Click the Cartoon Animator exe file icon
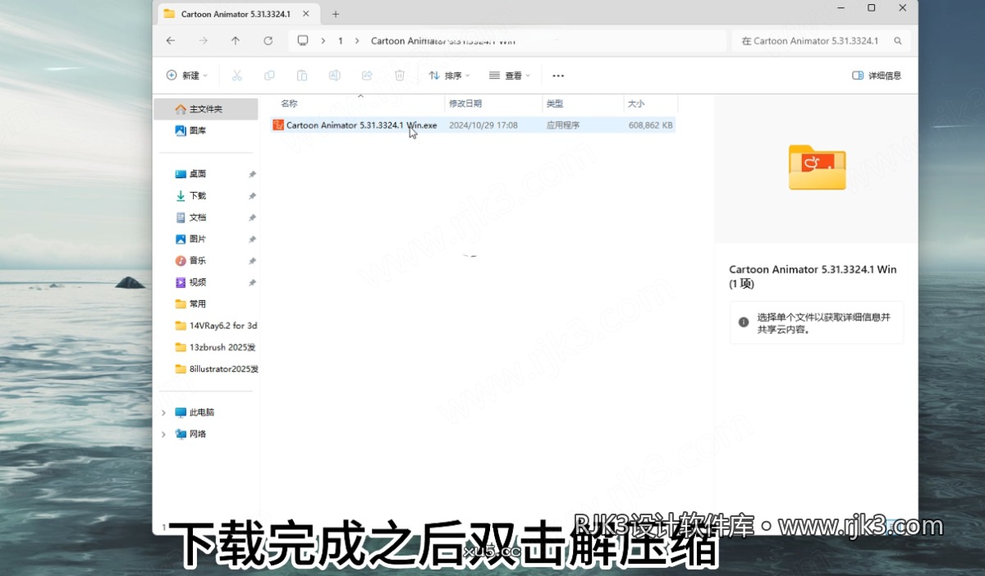This screenshot has width=985, height=576. click(278, 126)
